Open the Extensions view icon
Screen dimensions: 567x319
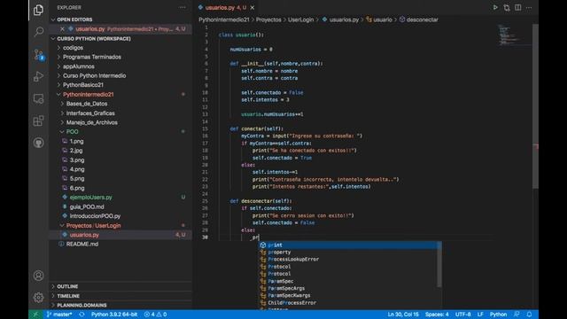(38, 121)
